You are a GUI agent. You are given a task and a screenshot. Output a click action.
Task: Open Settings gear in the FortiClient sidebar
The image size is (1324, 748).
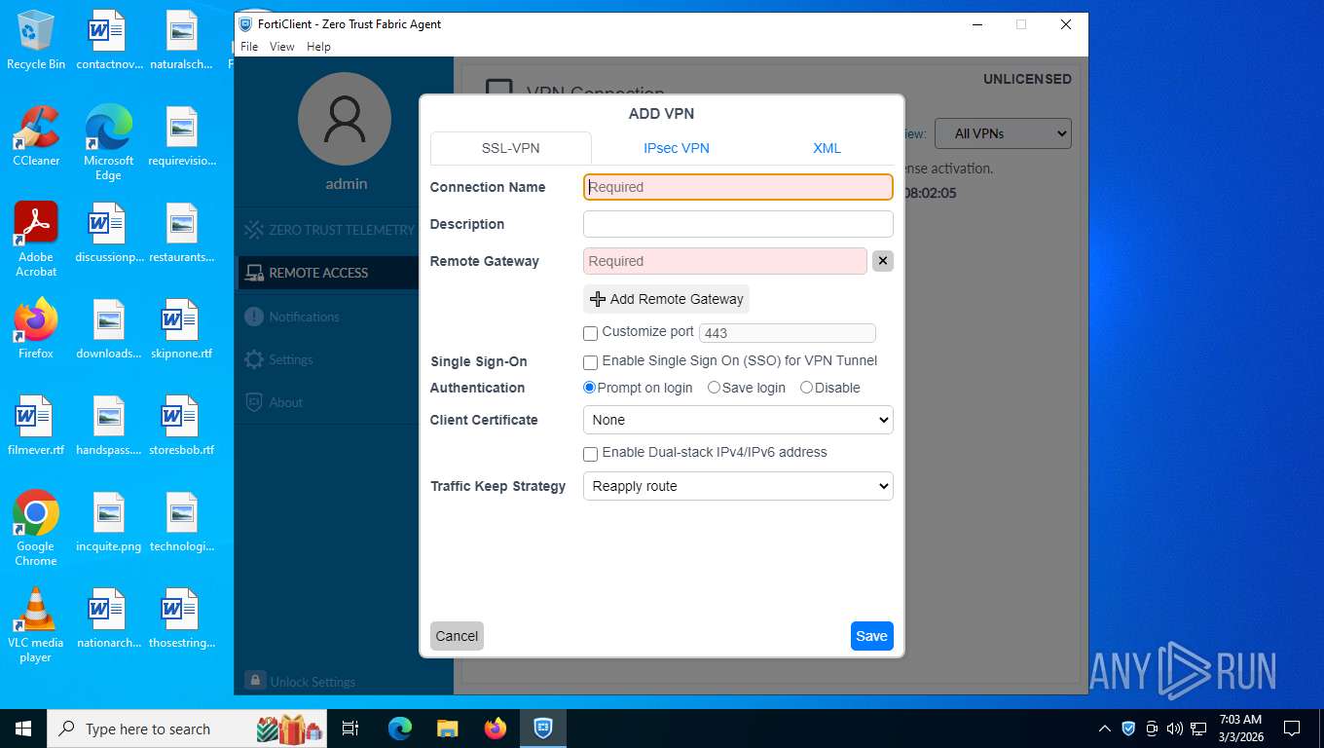[x=254, y=359]
